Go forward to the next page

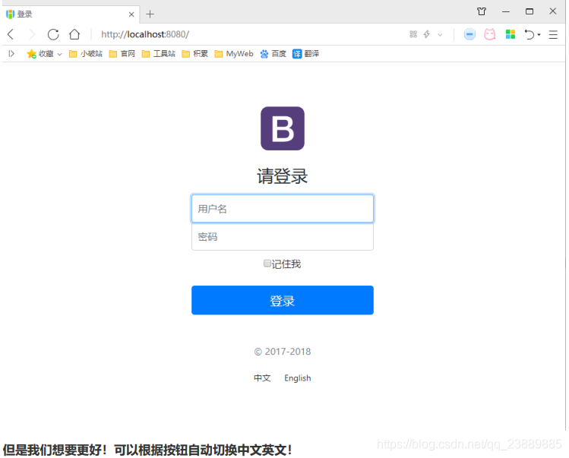point(32,34)
